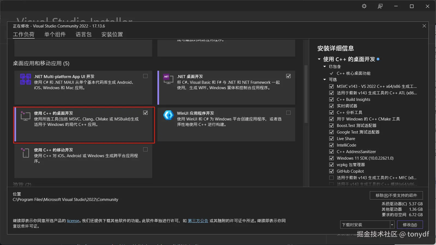
Task: Select the WinUI 应用程序开发 card title
Action: [x=196, y=113]
